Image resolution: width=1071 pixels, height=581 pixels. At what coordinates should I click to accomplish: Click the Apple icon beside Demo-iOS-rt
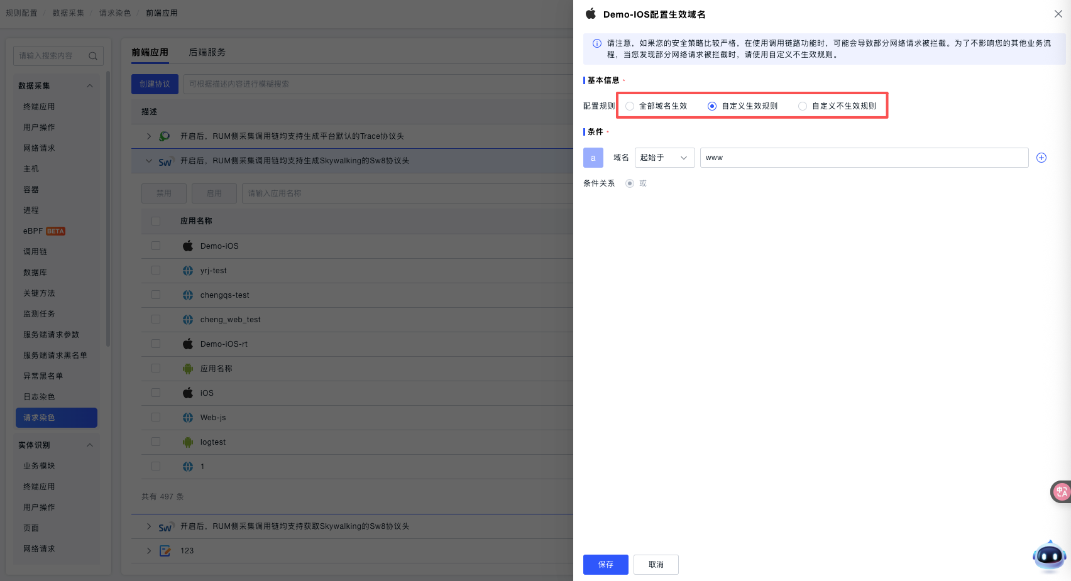point(188,344)
